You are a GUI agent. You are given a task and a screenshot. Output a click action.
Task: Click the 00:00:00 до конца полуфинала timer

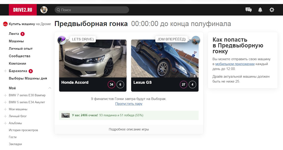181,24
